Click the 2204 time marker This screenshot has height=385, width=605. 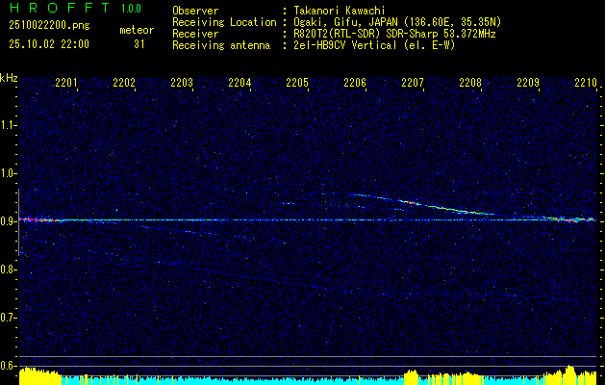click(239, 83)
